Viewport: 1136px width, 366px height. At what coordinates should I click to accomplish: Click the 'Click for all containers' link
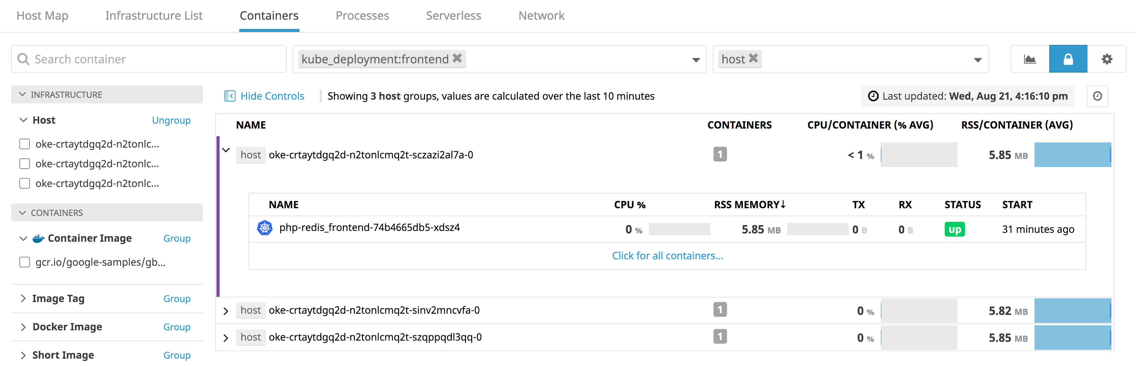tap(667, 255)
